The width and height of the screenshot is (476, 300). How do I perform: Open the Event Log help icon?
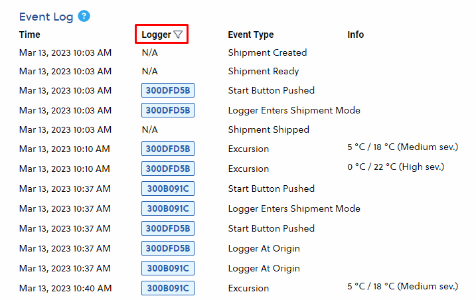(x=84, y=16)
